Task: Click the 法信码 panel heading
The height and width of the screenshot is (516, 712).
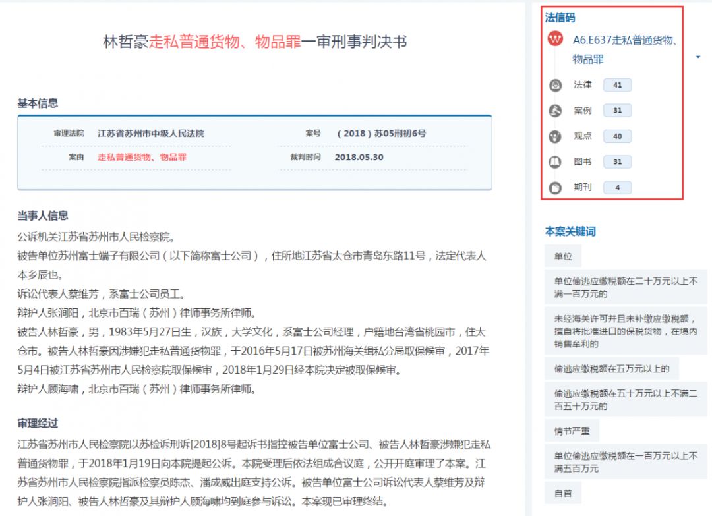Action: [560, 18]
